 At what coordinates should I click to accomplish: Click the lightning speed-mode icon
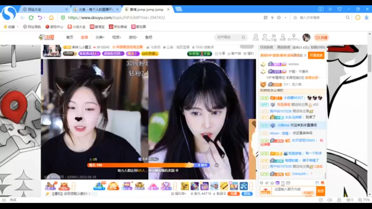(272, 18)
